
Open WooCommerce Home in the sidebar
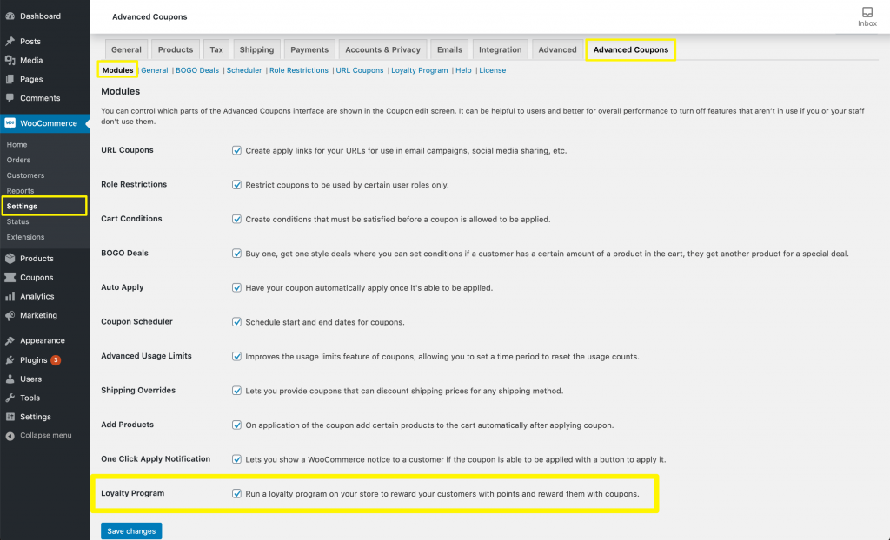click(x=17, y=145)
